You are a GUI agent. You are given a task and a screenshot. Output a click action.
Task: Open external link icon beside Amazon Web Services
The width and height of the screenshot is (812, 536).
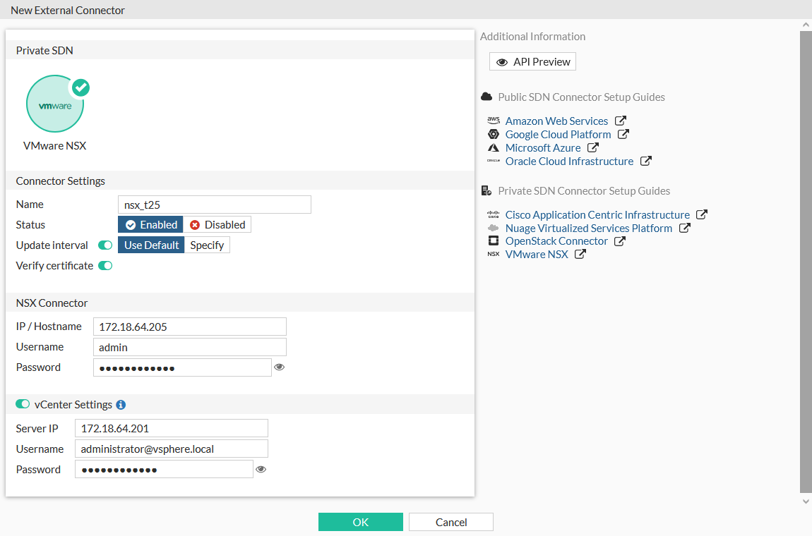tap(620, 121)
